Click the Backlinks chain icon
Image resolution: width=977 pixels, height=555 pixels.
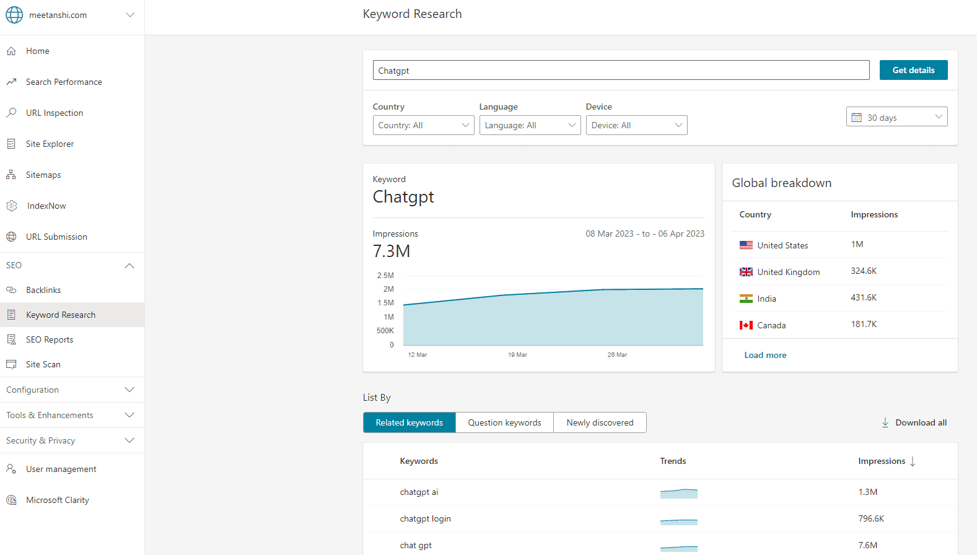[x=11, y=290]
